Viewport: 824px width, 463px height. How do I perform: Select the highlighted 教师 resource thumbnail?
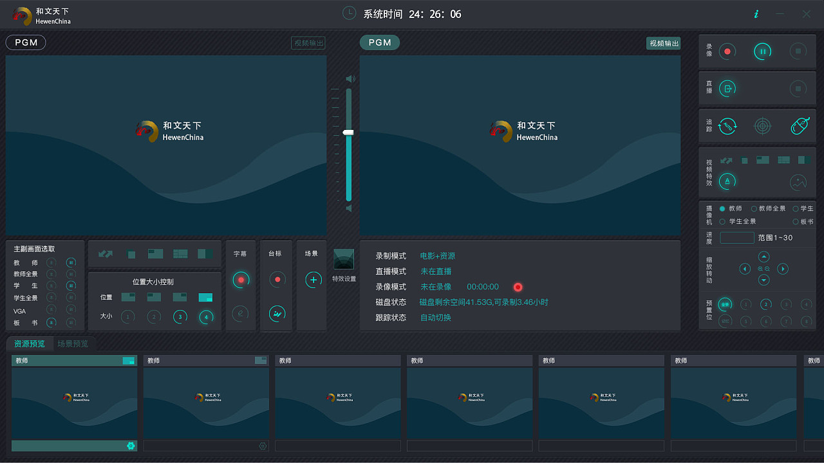pyautogui.click(x=75, y=403)
